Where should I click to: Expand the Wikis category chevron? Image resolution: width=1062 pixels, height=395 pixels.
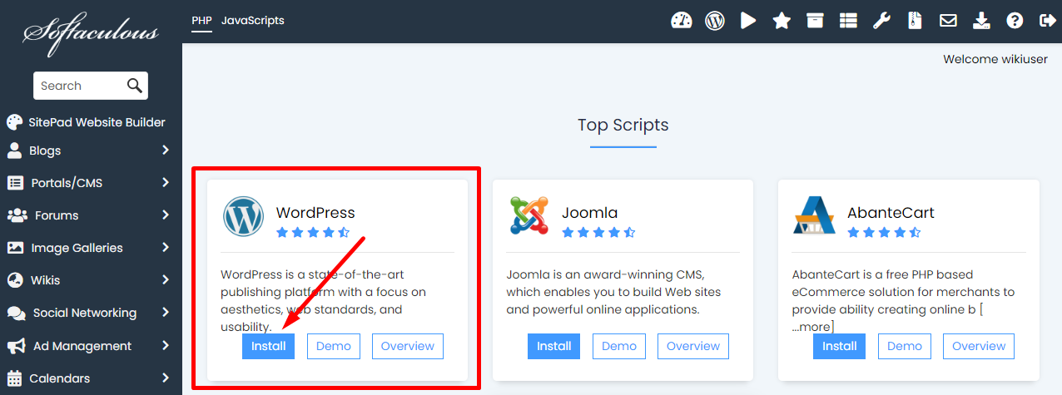[x=166, y=280]
